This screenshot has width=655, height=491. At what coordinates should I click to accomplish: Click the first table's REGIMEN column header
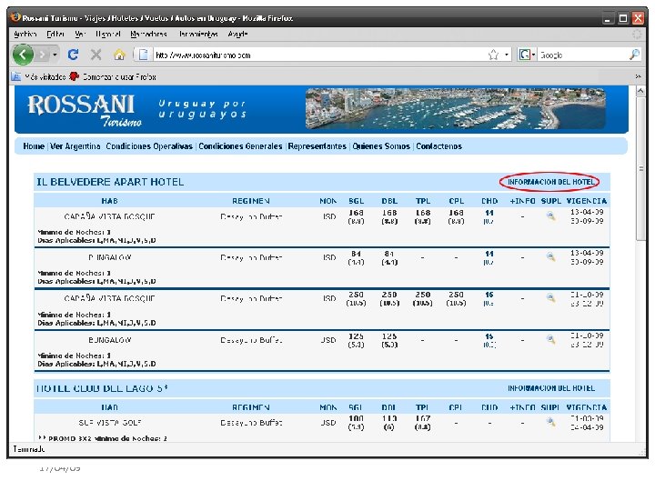[251, 201]
